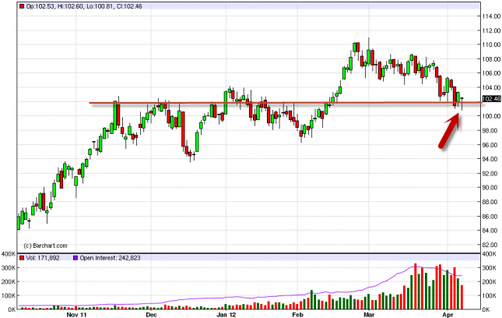Click the 98.00 price axis label

(x=491, y=130)
